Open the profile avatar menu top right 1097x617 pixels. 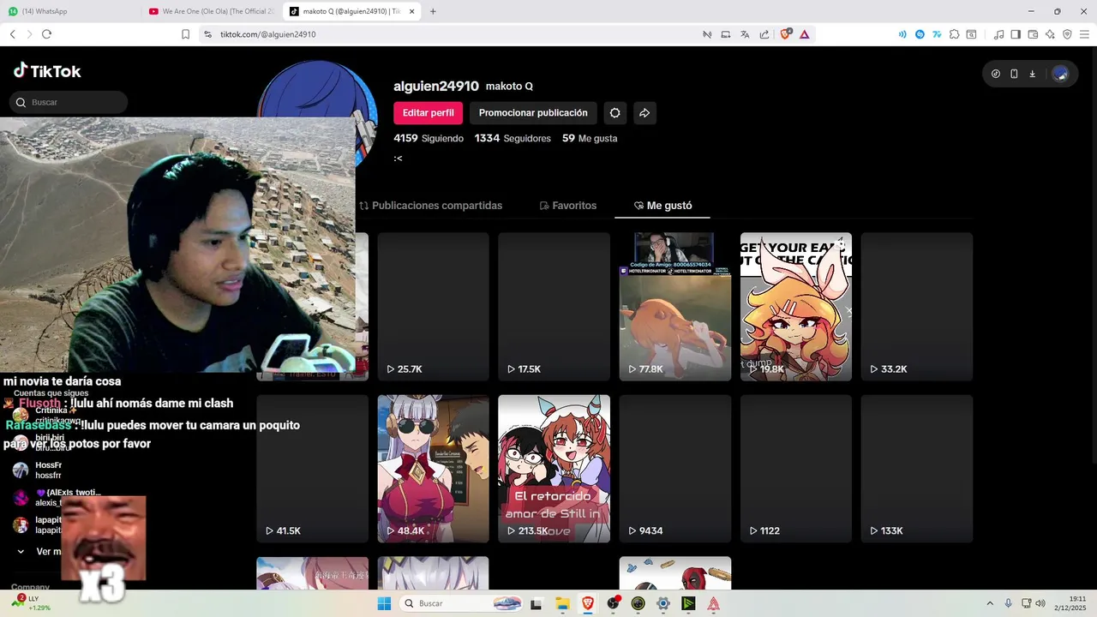tap(1060, 74)
